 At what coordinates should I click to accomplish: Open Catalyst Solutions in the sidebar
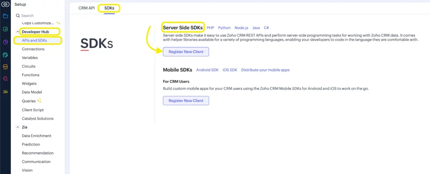[37, 118]
